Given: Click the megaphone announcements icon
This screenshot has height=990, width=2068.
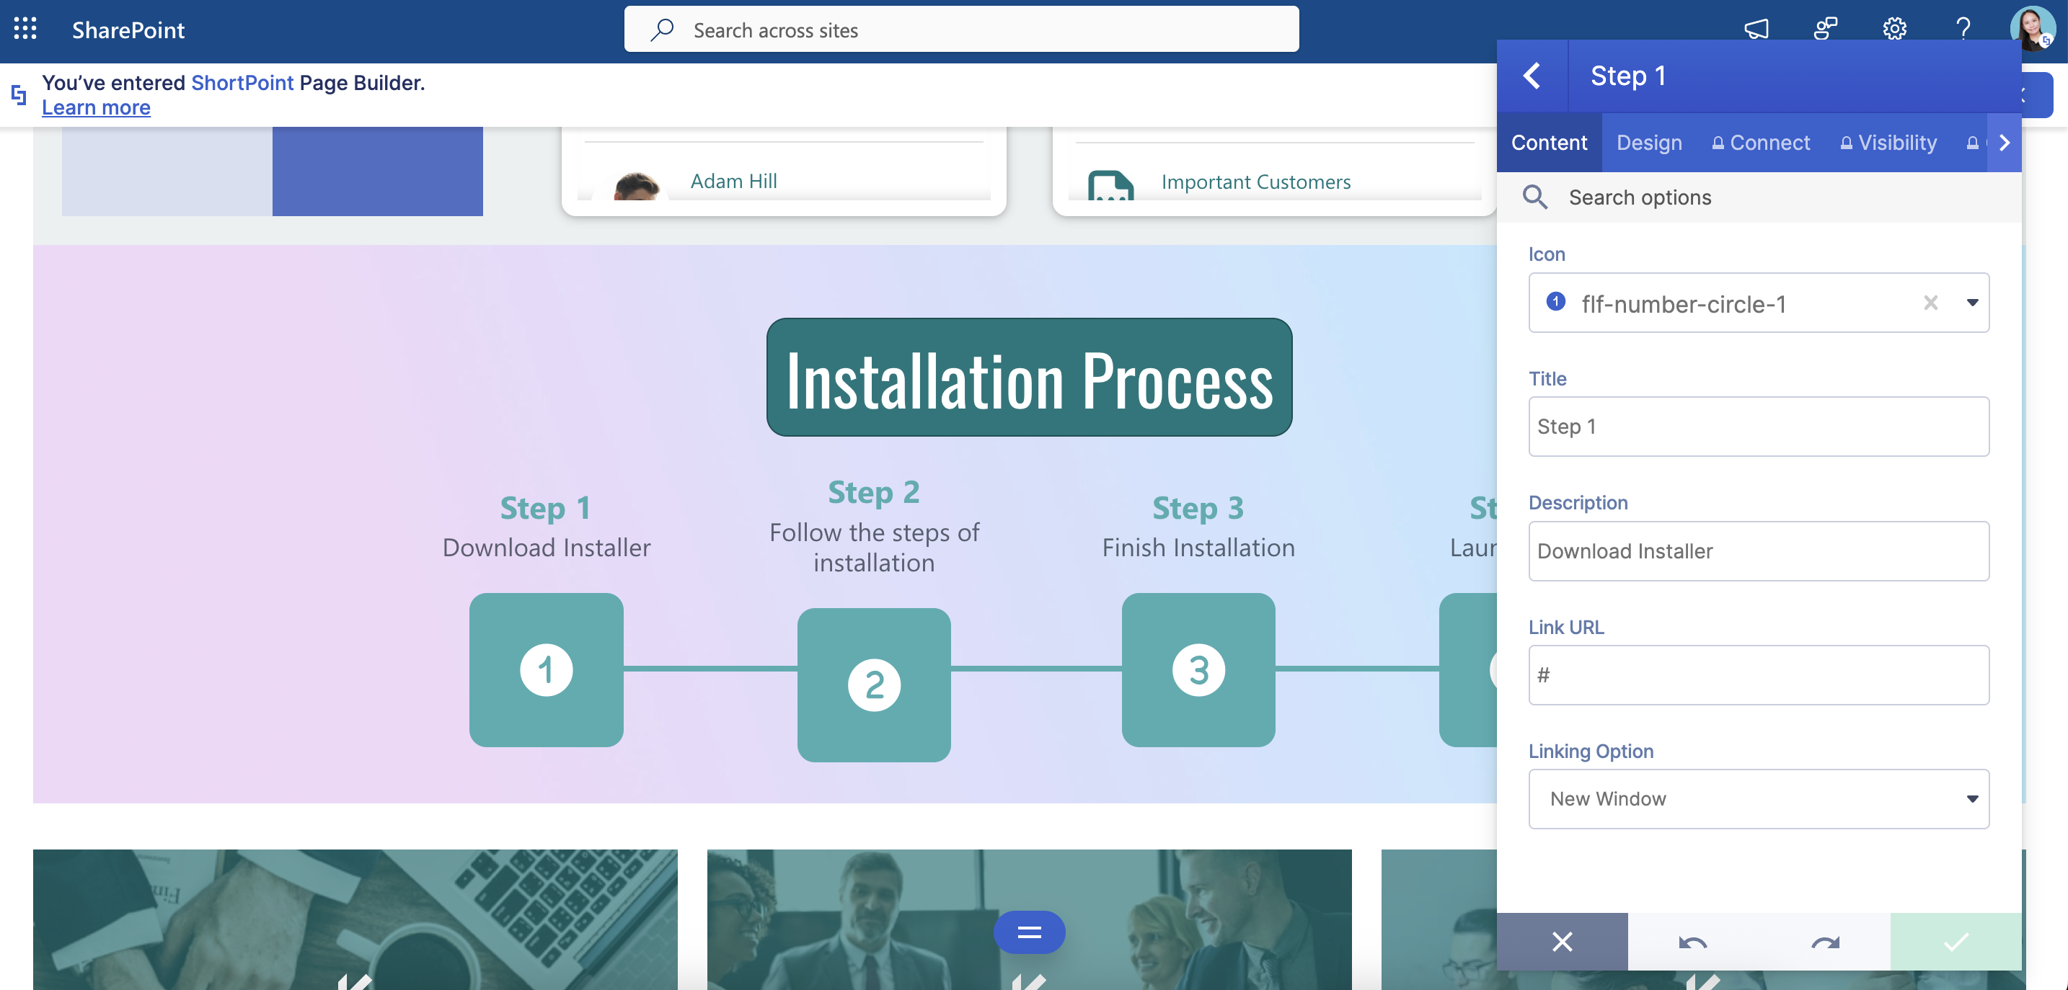Looking at the screenshot, I should coord(1756,29).
